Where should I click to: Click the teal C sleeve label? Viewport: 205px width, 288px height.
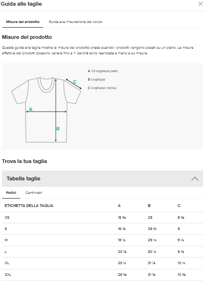tap(75, 82)
